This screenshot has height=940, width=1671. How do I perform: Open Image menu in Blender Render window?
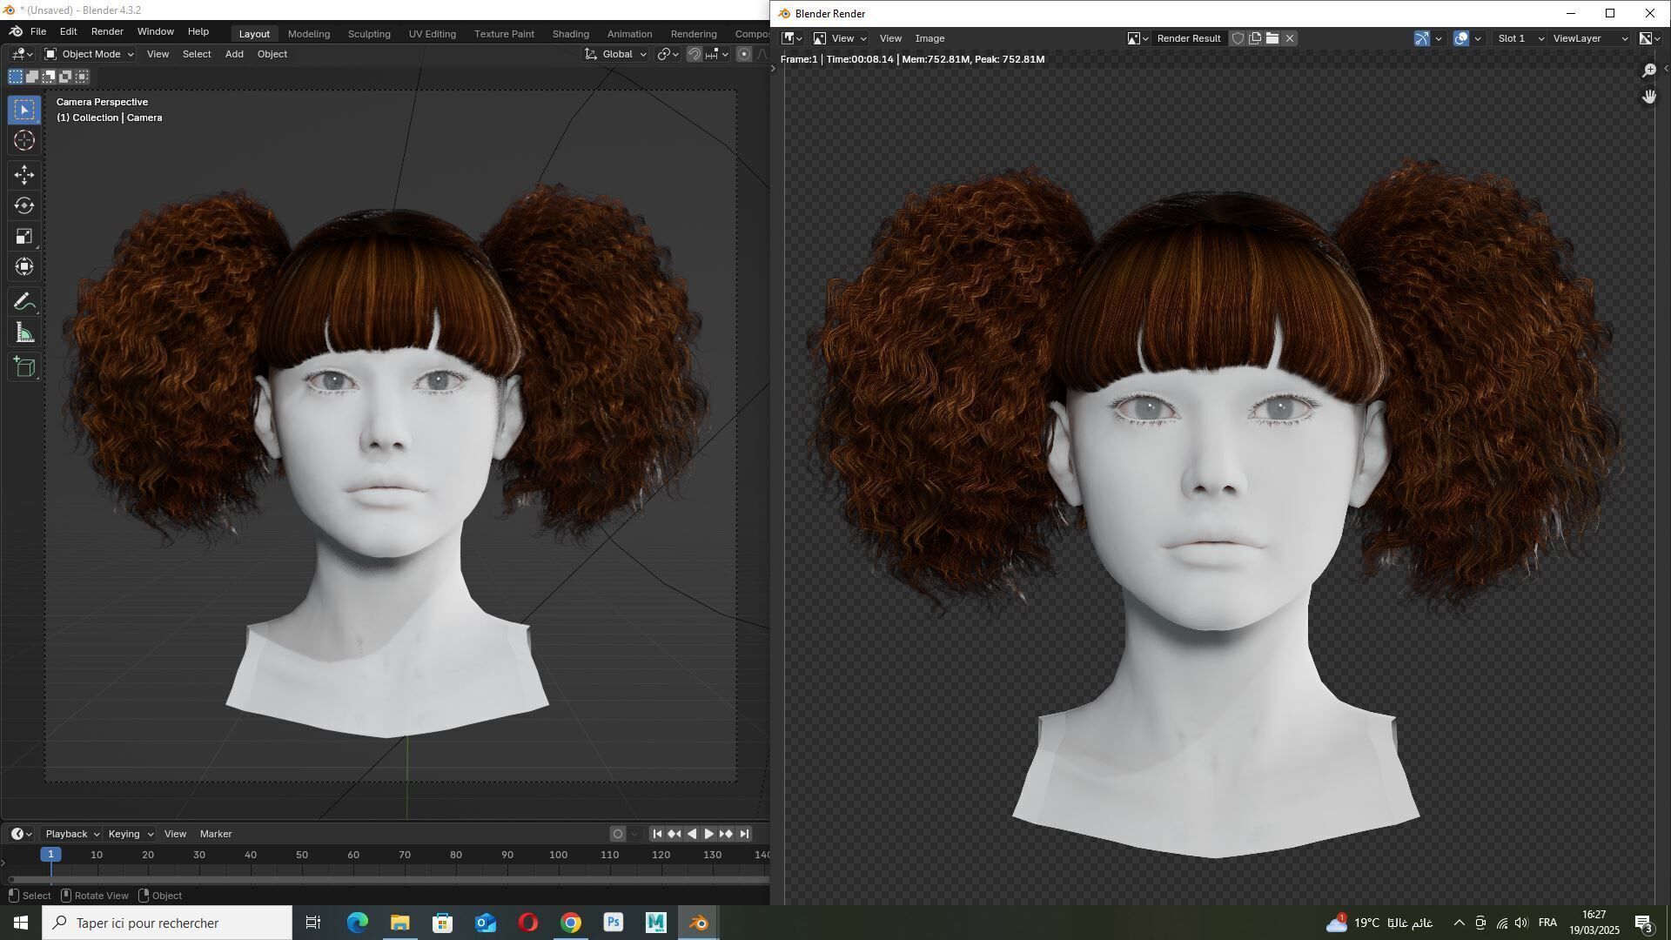[x=929, y=38]
